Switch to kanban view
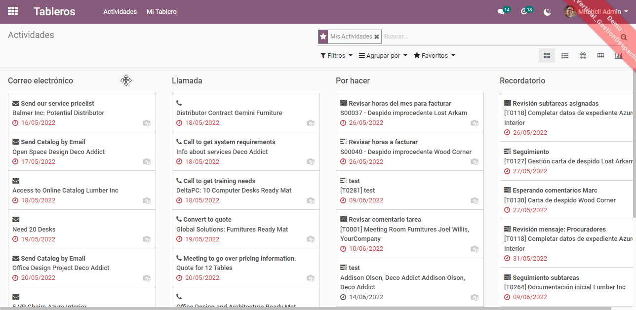 click(x=547, y=56)
